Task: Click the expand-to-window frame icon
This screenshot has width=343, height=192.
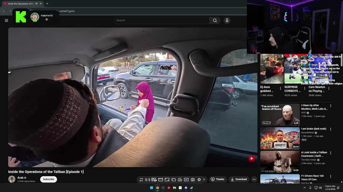Action: coord(167,180)
